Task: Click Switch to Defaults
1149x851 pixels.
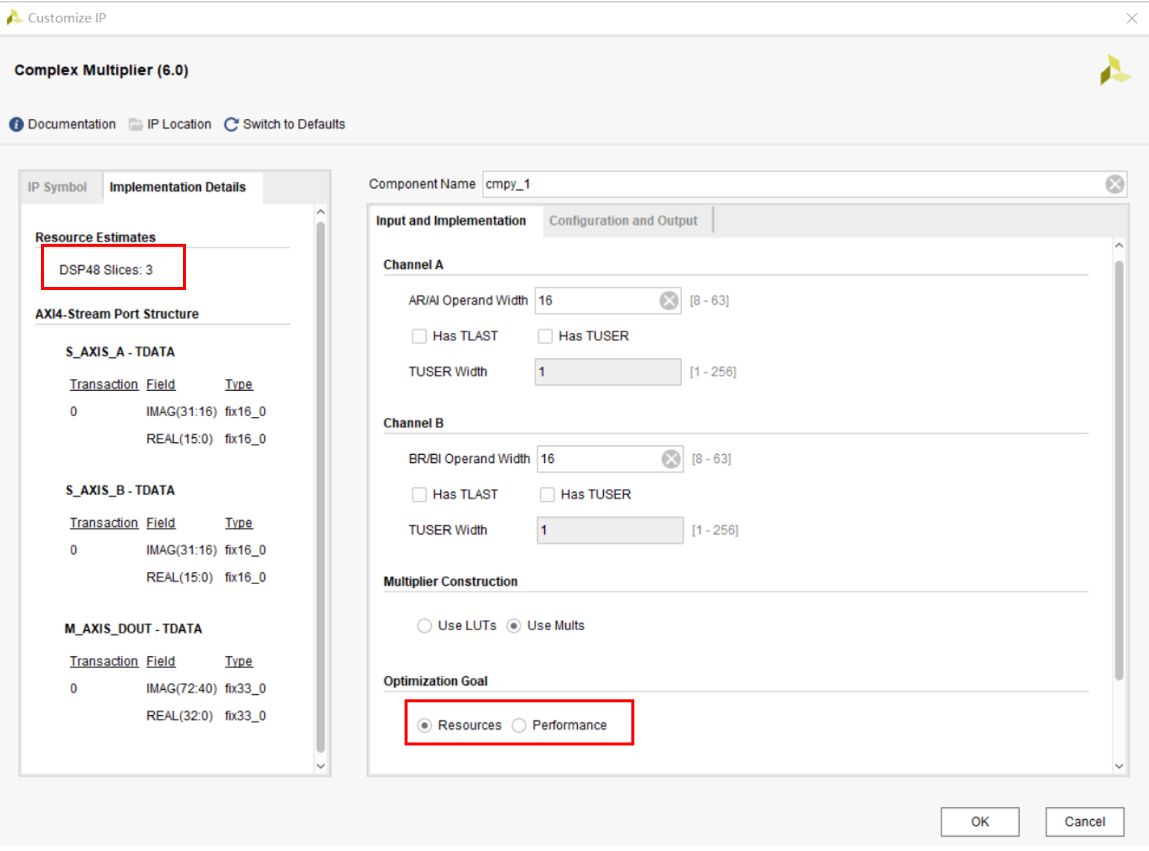Action: [x=285, y=124]
